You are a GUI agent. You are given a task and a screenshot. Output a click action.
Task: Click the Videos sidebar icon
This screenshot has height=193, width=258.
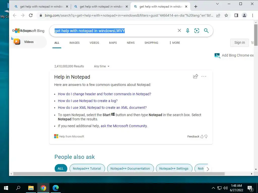tap(17, 41)
